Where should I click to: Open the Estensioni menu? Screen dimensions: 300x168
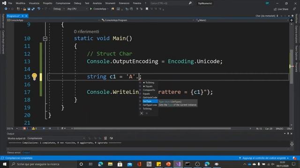124,3
